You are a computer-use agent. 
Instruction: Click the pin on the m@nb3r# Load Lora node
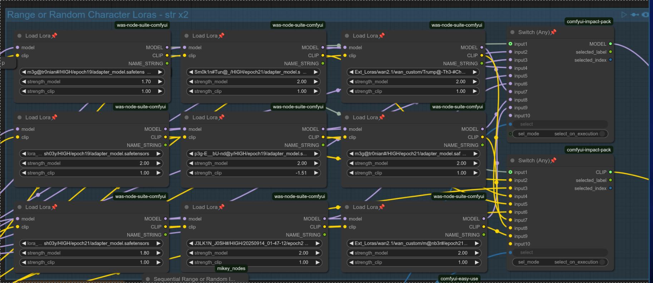(382, 207)
